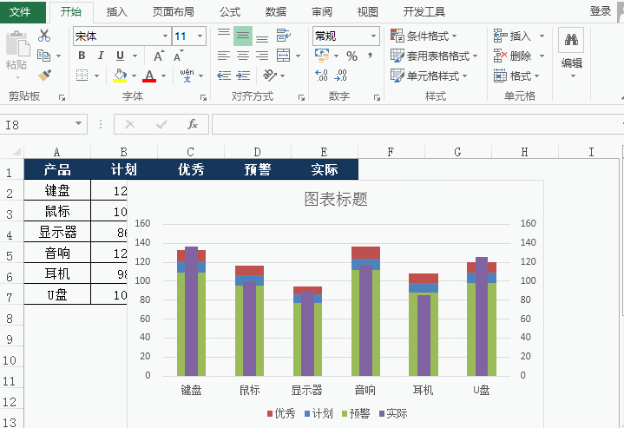624x428 pixels.
Task: Open 条件格式 conditional formatting
Action: 424,36
